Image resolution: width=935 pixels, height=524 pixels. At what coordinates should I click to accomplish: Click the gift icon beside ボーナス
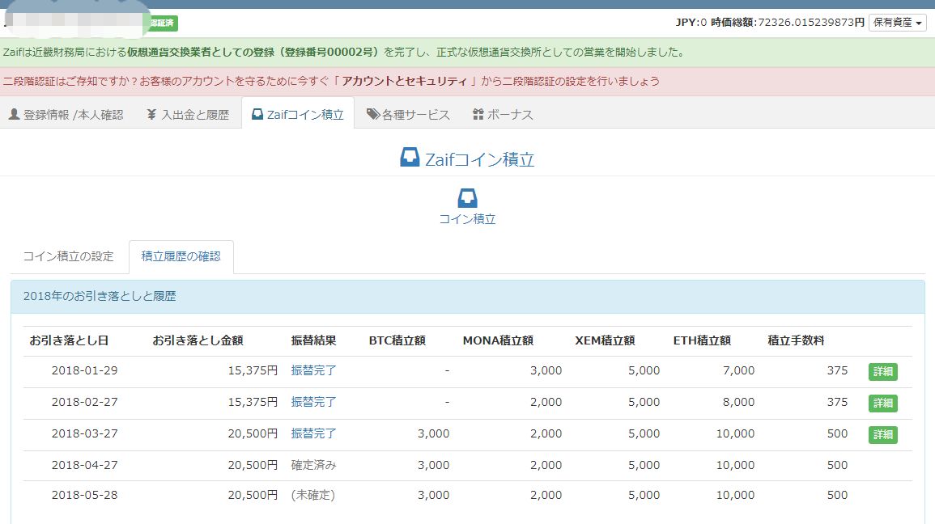click(x=478, y=115)
